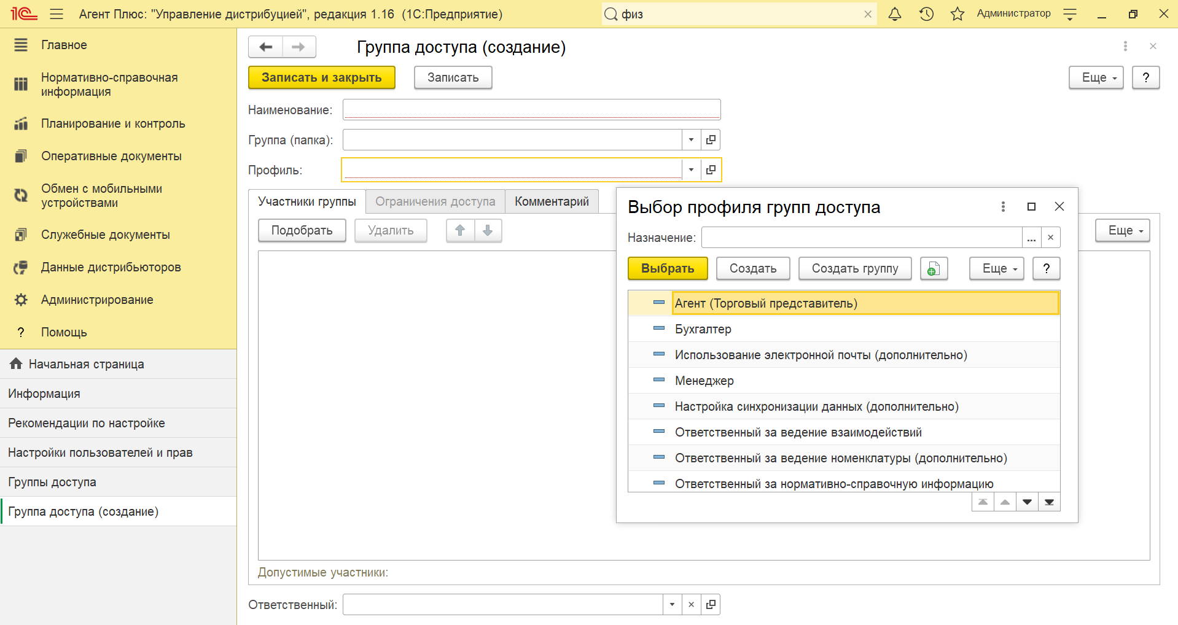Open history clock icon

(926, 14)
